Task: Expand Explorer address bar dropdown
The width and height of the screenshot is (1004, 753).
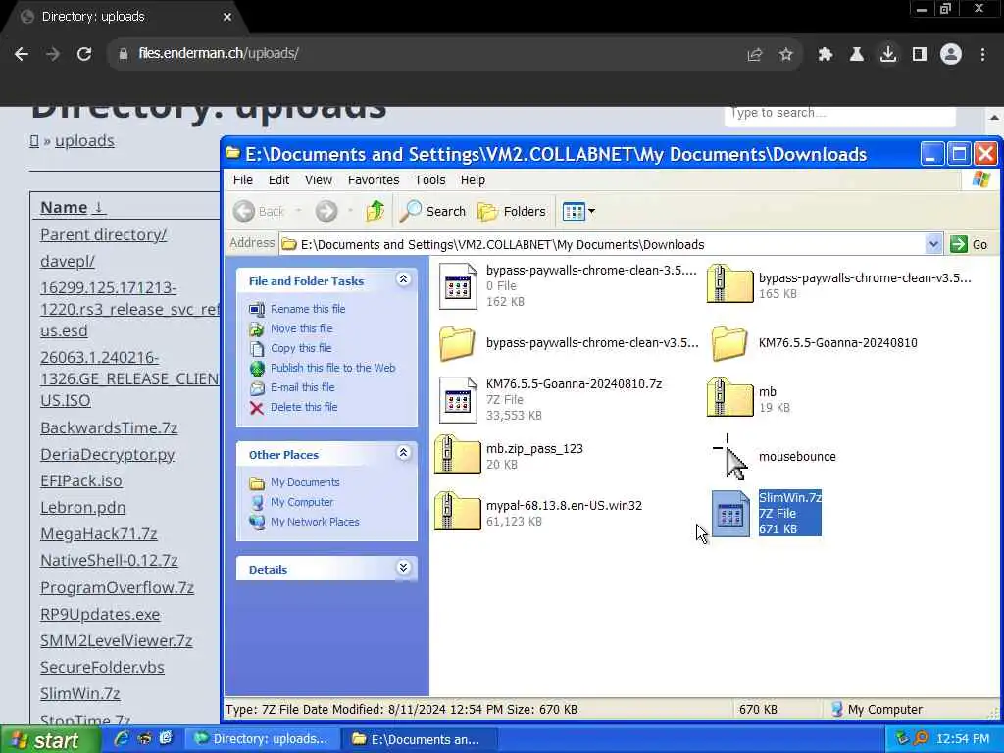Action: 933,244
